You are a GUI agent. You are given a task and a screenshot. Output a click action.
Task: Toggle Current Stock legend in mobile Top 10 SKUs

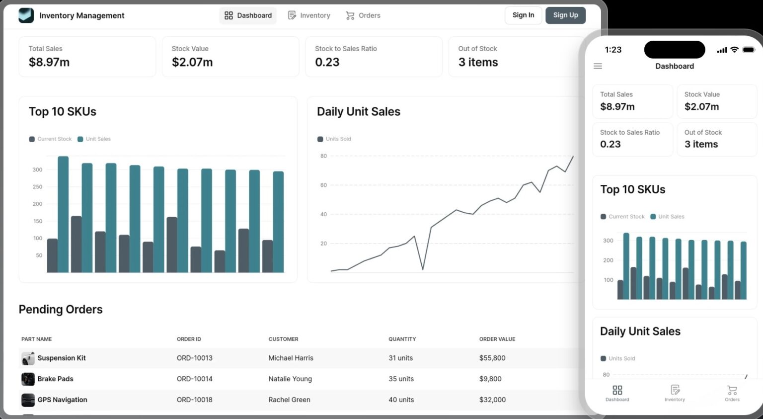(622, 217)
